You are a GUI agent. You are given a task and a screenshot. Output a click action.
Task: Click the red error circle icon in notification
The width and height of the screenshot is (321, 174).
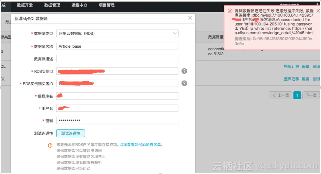pyautogui.click(x=230, y=11)
